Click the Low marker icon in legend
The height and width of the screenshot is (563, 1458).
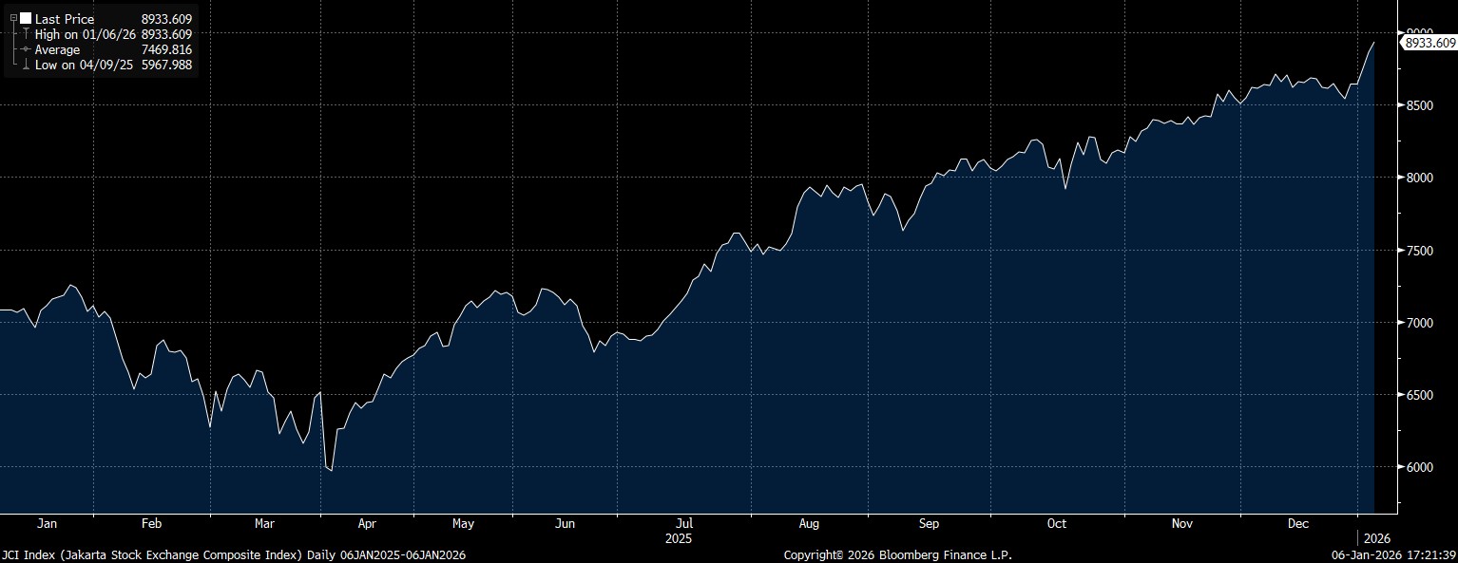coord(25,65)
